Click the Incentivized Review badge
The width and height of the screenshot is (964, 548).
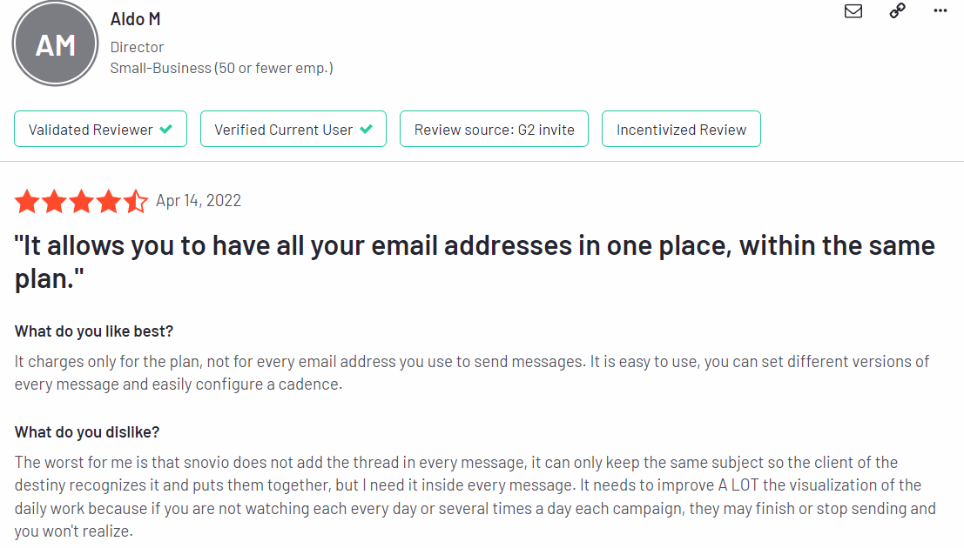[x=681, y=129]
